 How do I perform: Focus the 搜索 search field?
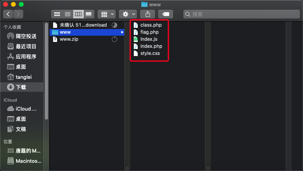pyautogui.click(x=242, y=14)
